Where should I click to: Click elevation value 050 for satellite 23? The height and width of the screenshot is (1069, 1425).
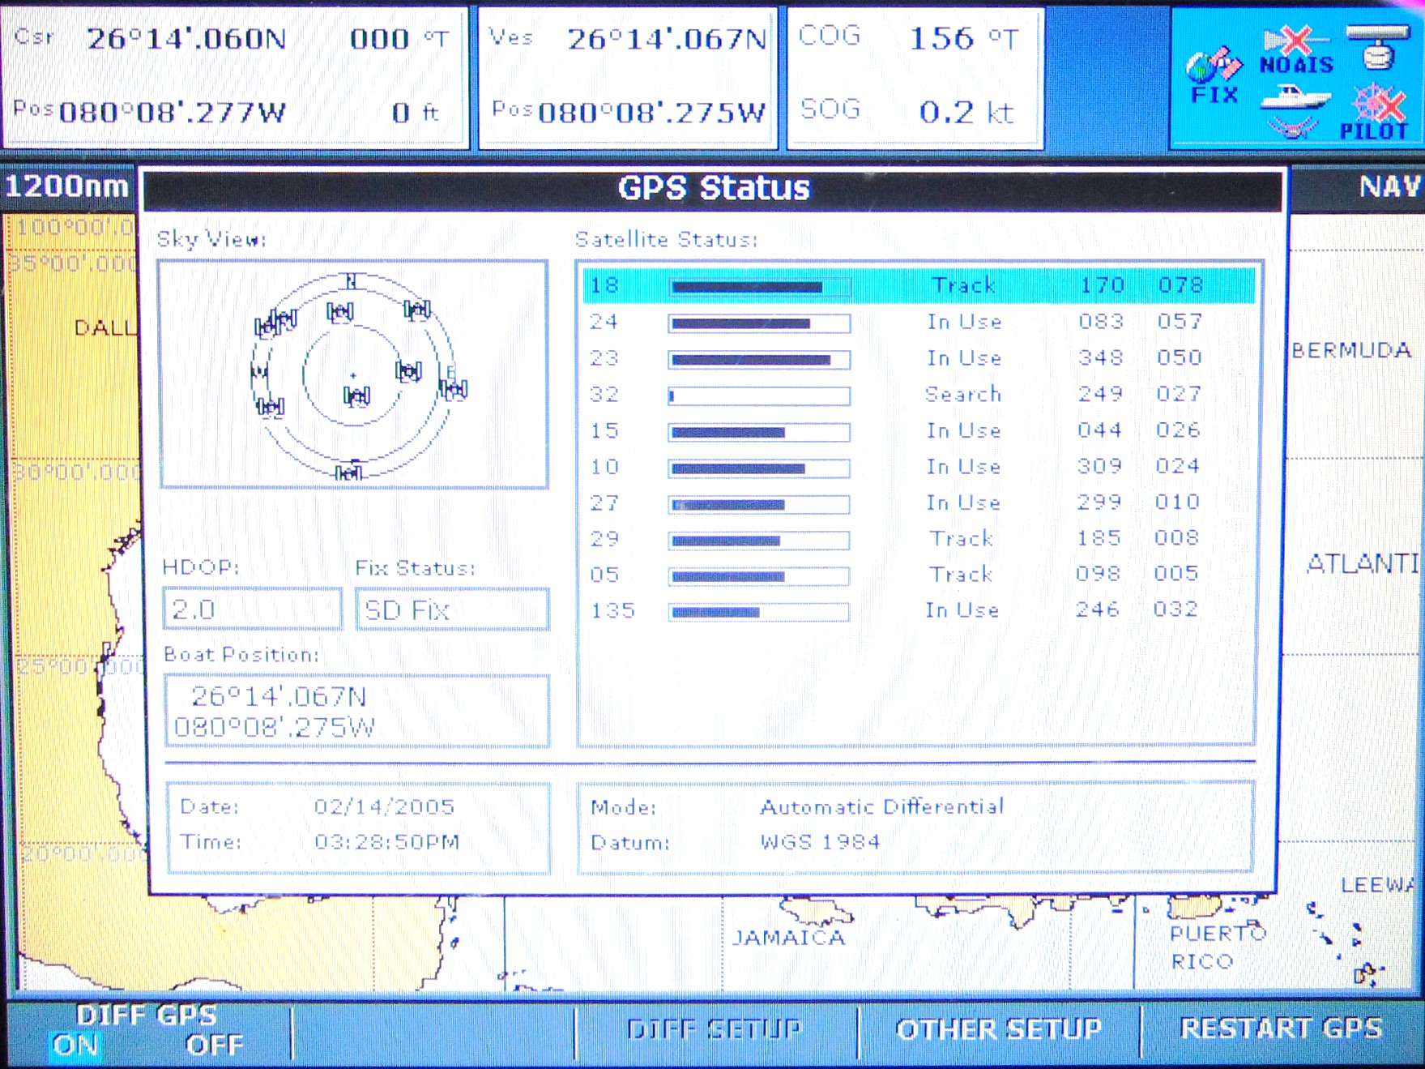1179,357
